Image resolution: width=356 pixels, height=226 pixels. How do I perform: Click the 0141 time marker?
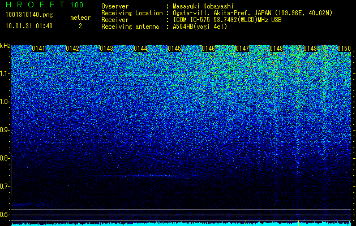[38, 49]
